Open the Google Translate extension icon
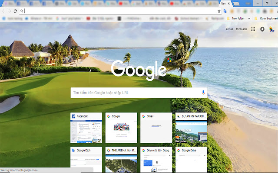This screenshot has height=173, width=278. pos(225,11)
